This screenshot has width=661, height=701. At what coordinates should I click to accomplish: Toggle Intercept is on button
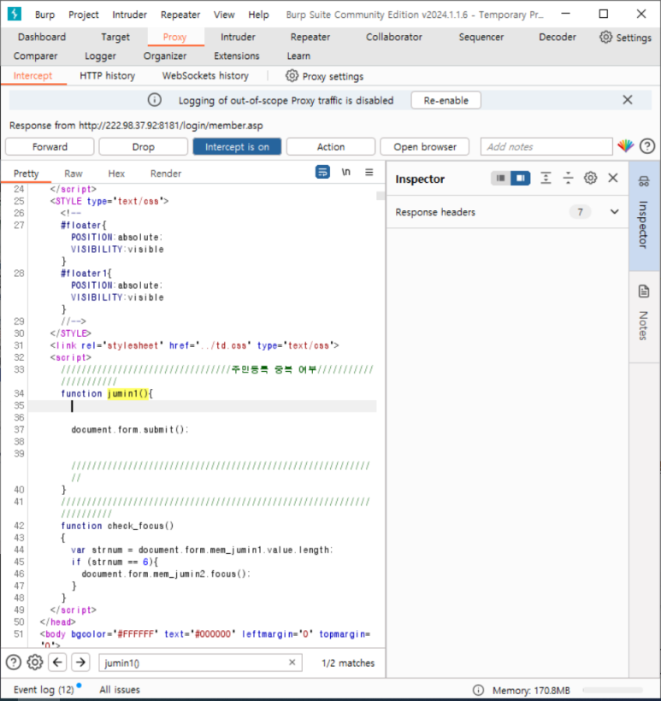coord(237,147)
